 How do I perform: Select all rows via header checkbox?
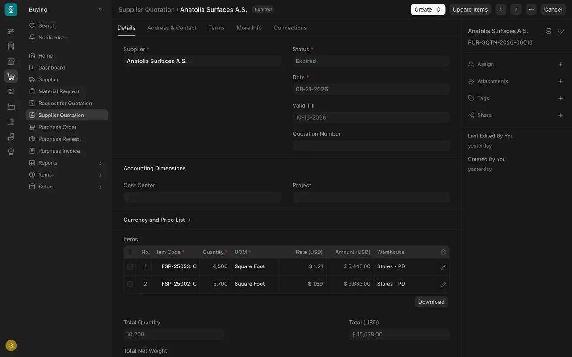pos(130,252)
